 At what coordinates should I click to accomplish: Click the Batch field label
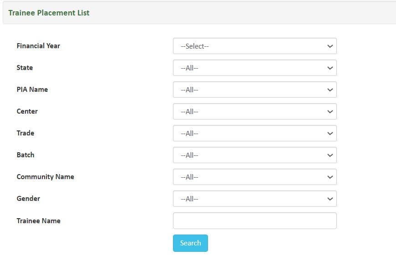(x=25, y=155)
